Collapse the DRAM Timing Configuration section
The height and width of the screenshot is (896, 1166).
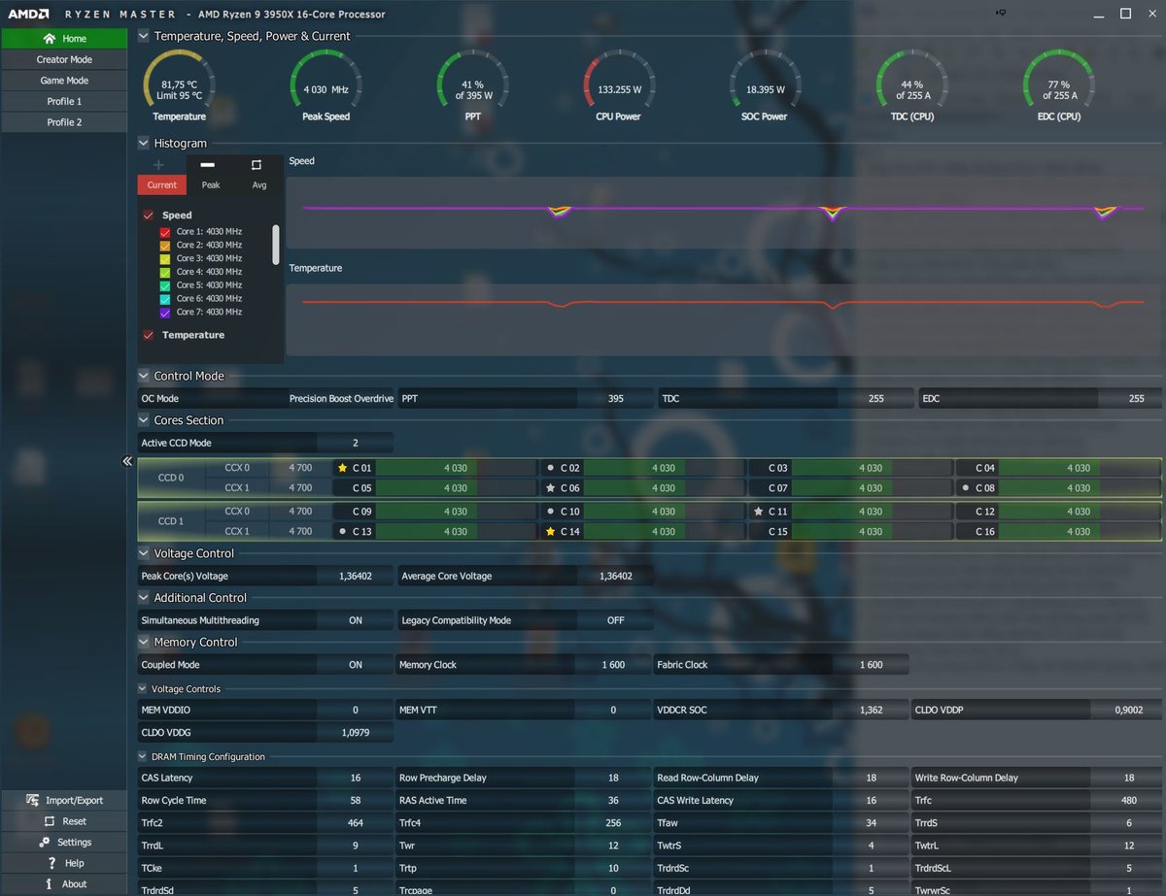pyautogui.click(x=143, y=756)
